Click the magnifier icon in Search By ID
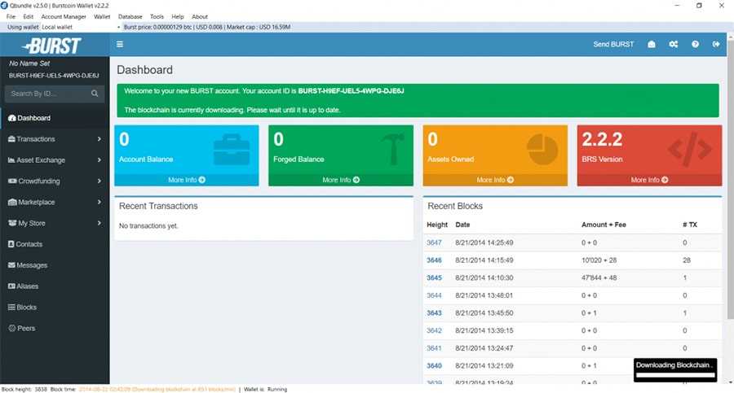The width and height of the screenshot is (734, 393). pos(95,94)
